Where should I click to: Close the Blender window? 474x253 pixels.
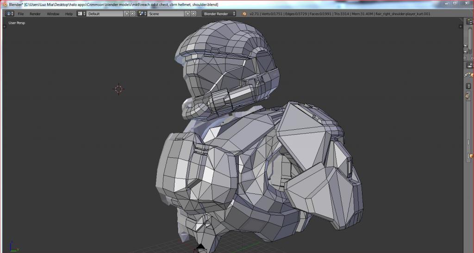(x=466, y=3)
